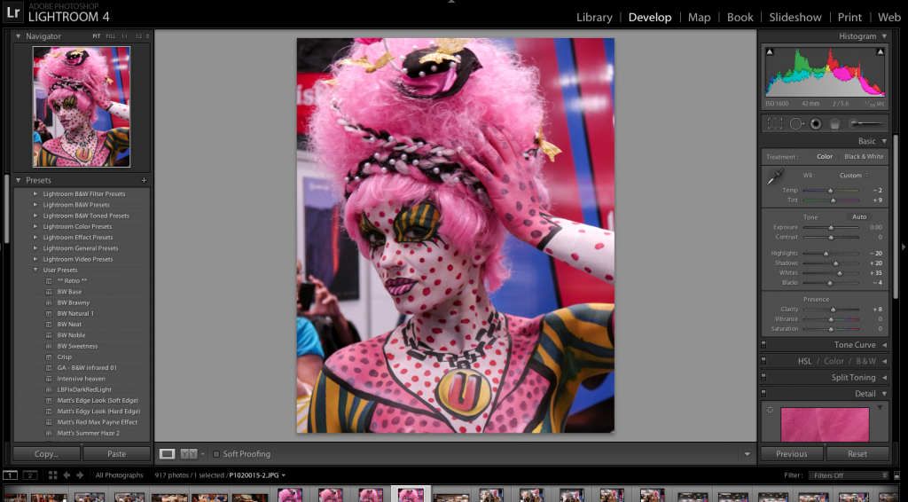Click the selected filmstrip thumbnail
The width and height of the screenshot is (908, 502).
tap(411, 495)
